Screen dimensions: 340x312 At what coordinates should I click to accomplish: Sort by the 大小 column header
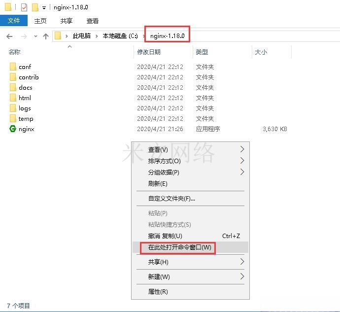[261, 52]
